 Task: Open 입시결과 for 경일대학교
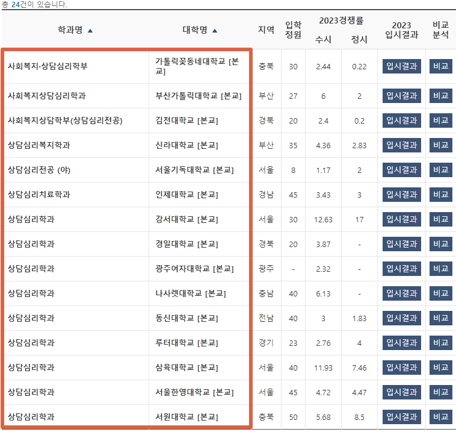[x=402, y=244]
